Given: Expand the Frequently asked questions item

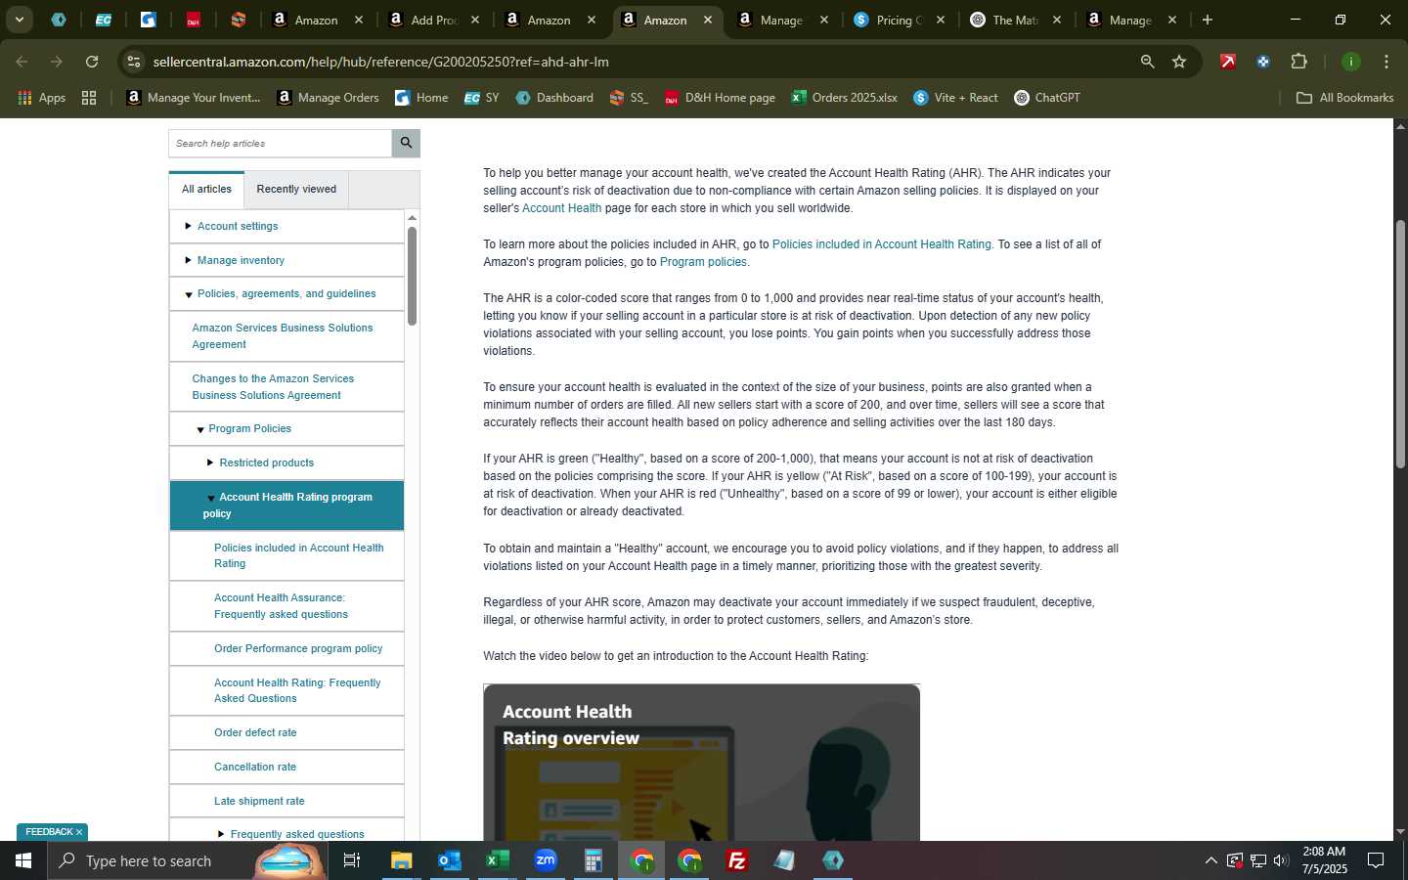Looking at the screenshot, I should pos(221,834).
